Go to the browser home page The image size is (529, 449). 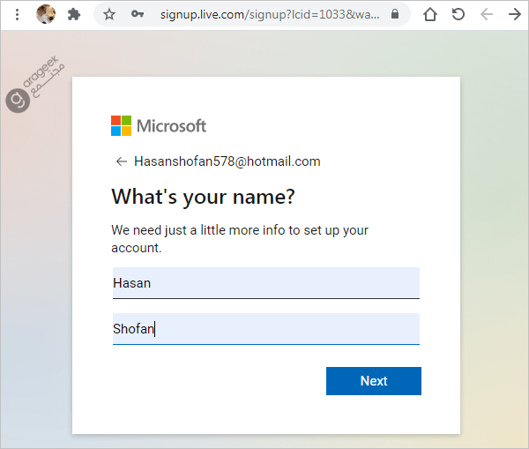click(430, 14)
